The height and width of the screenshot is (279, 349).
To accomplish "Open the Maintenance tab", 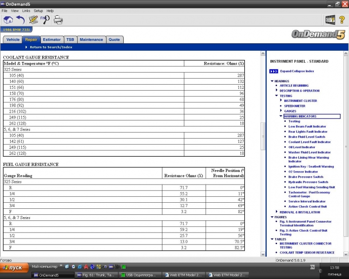I will [x=91, y=40].
